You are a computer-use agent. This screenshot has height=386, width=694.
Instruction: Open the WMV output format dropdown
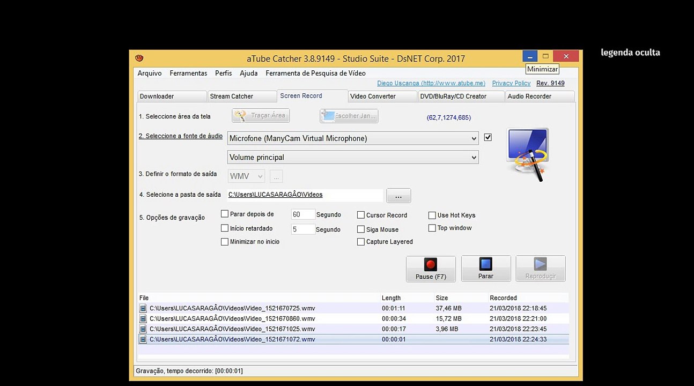247,176
